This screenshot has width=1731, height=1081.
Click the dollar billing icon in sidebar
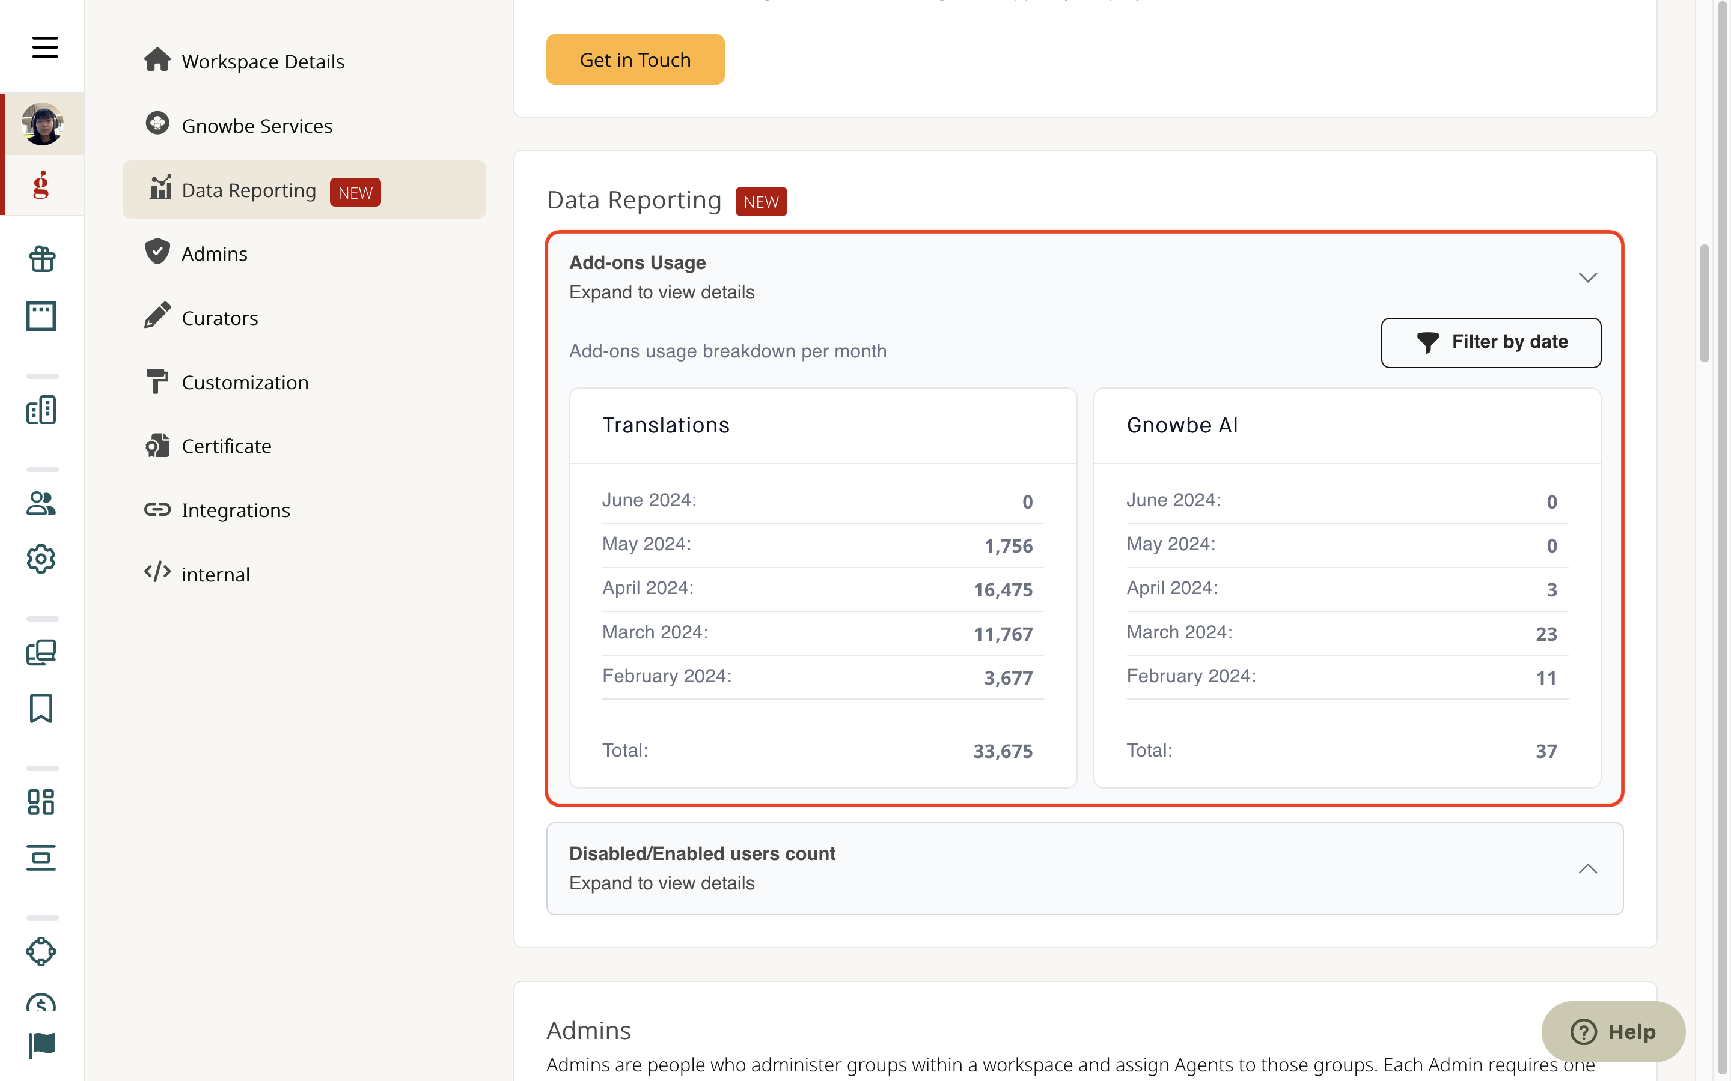(41, 1003)
